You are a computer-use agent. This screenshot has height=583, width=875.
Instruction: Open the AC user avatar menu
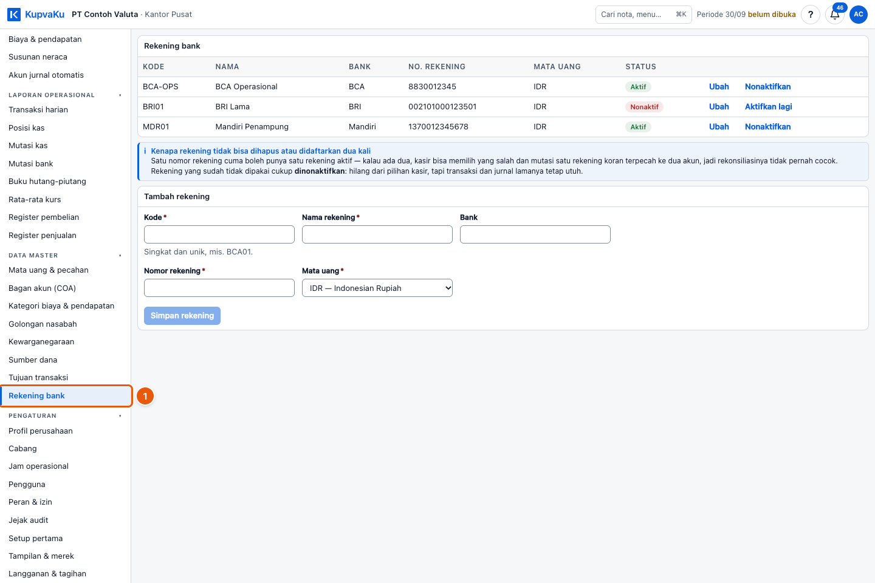[859, 15]
